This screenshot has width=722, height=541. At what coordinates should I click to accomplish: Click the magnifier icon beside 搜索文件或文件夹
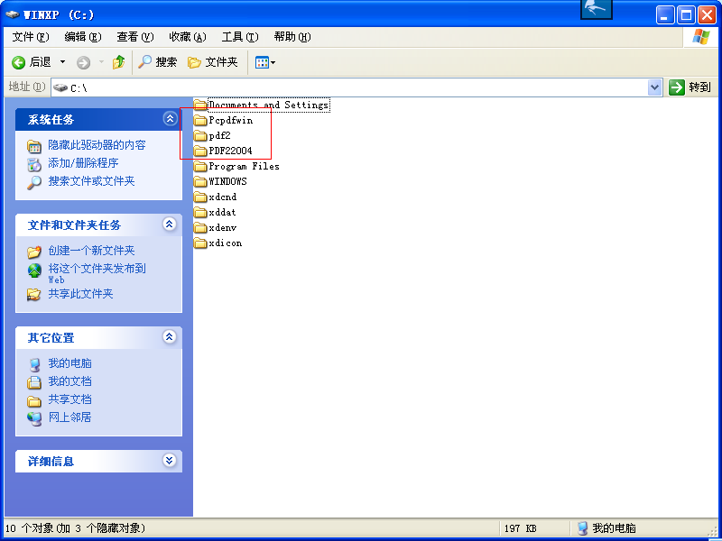34,183
